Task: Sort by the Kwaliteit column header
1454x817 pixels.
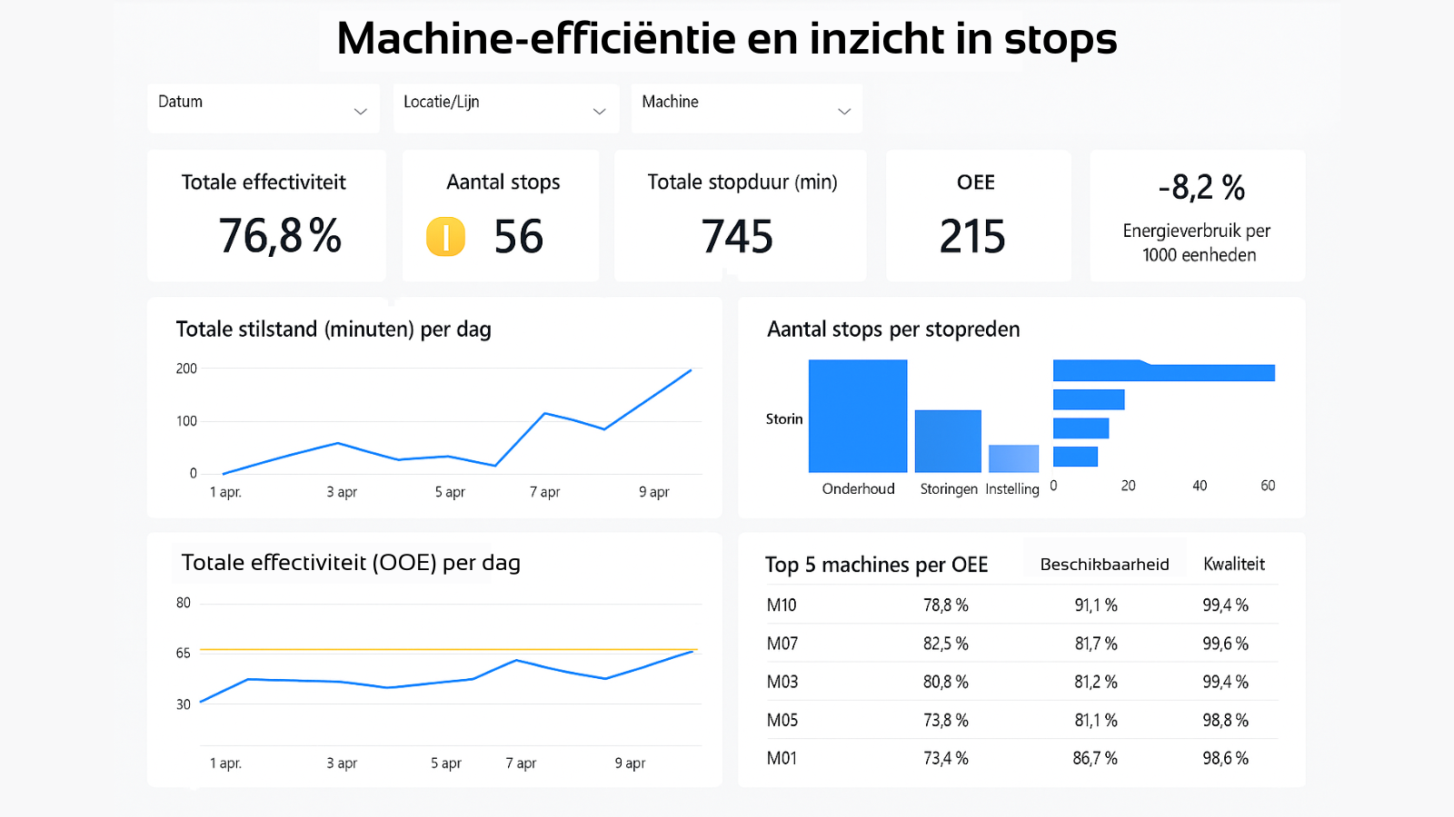Action: 1234,564
